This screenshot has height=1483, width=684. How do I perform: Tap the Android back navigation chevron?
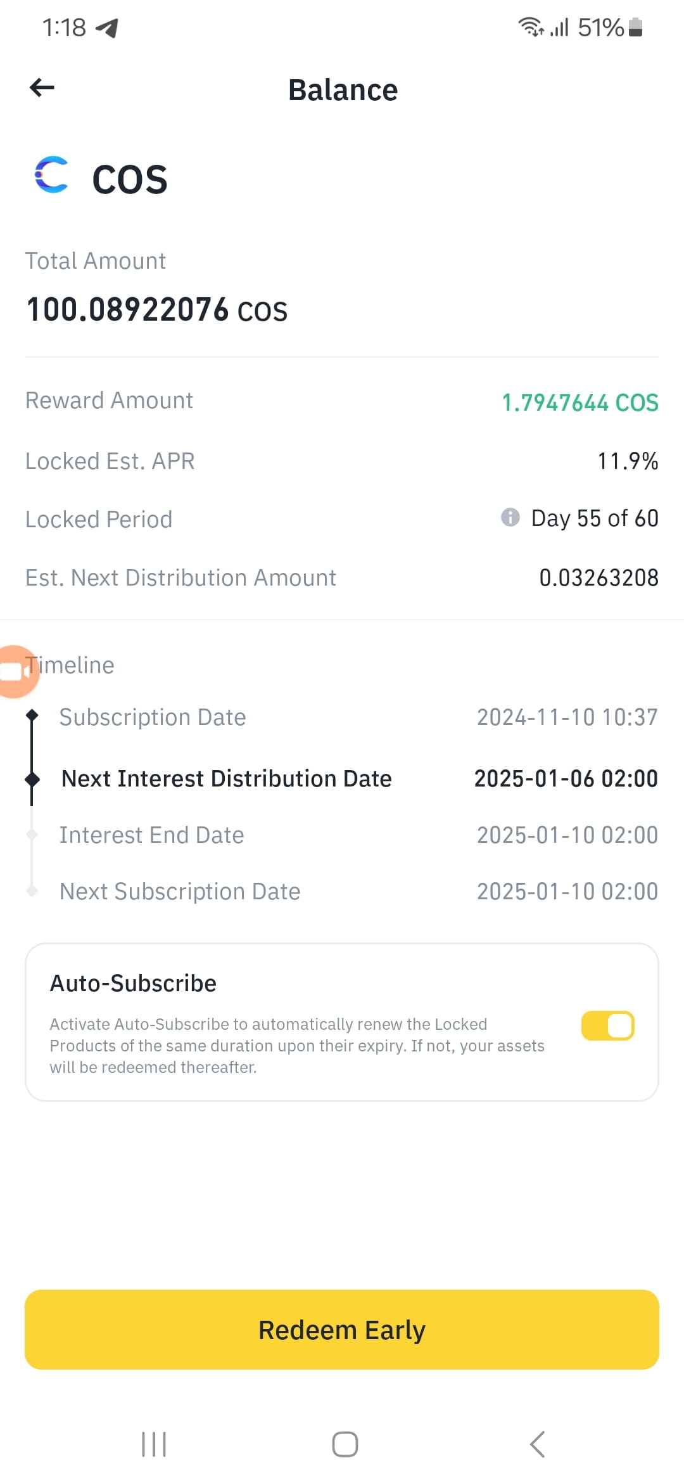[537, 1444]
